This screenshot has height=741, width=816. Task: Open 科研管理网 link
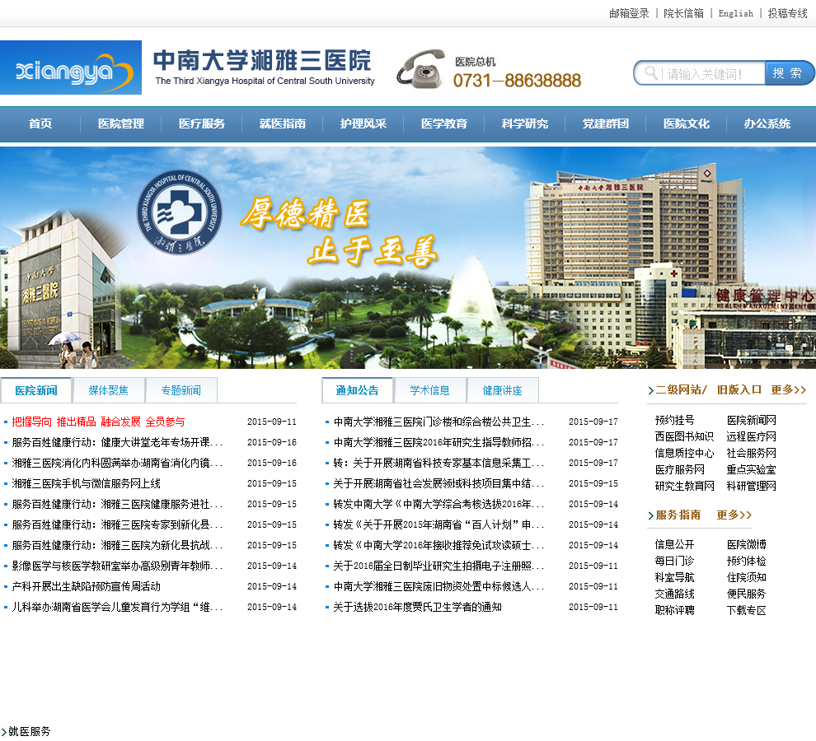click(752, 487)
